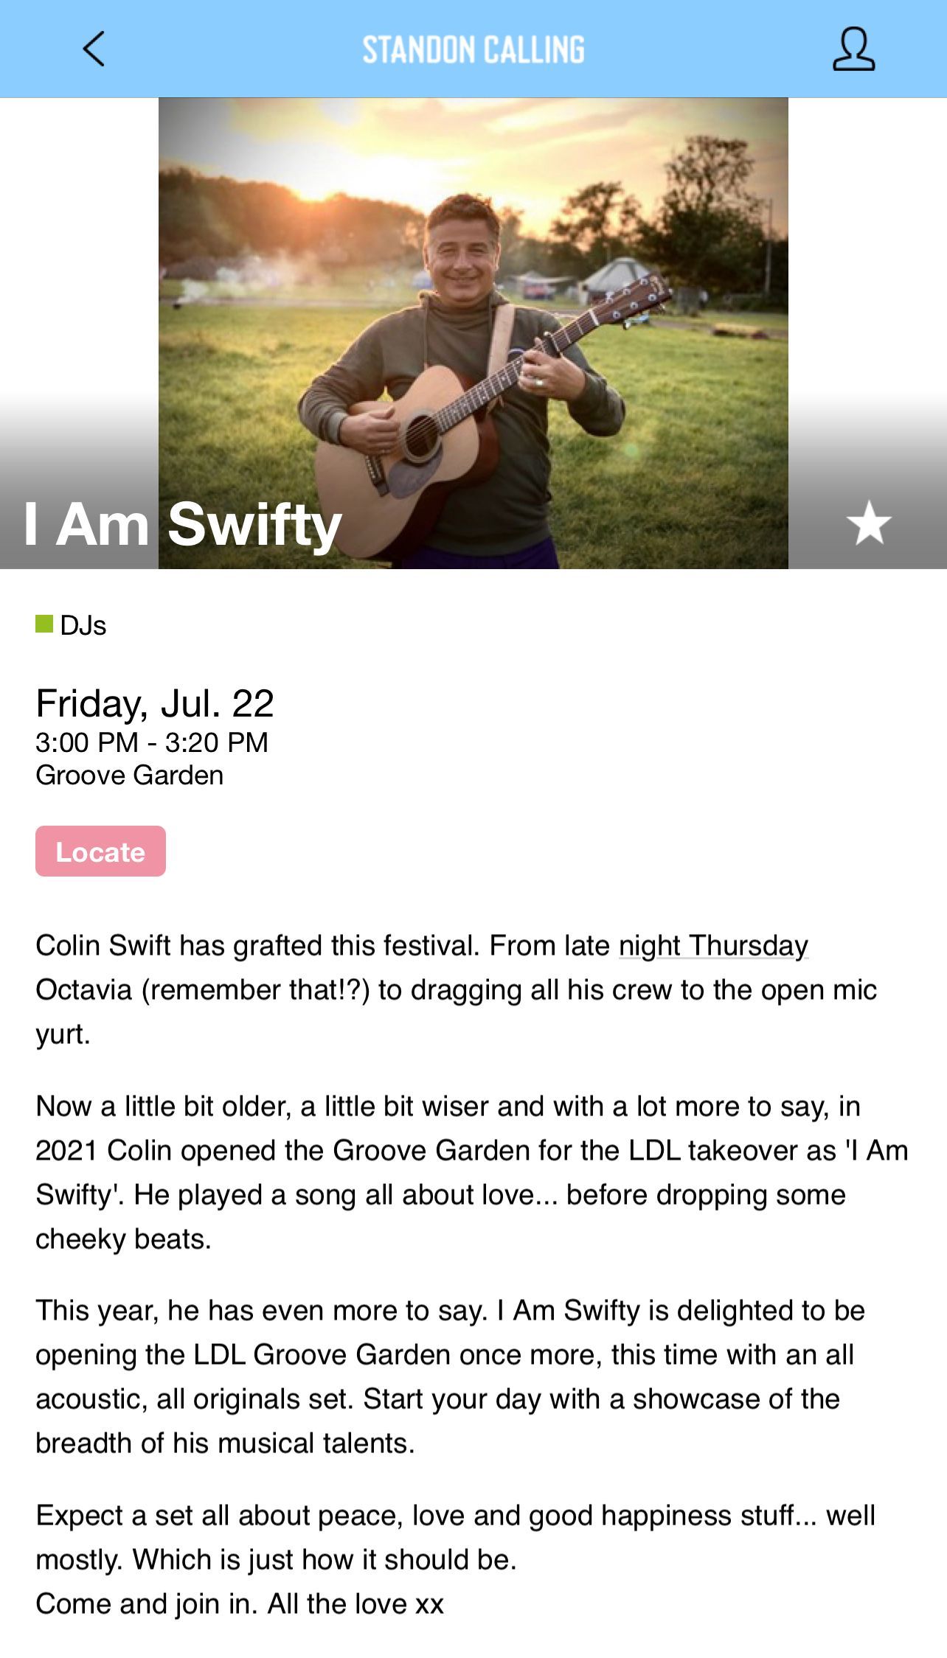Tap the Standon Calling header title
Viewport: 947px width, 1658px height.
tap(473, 49)
